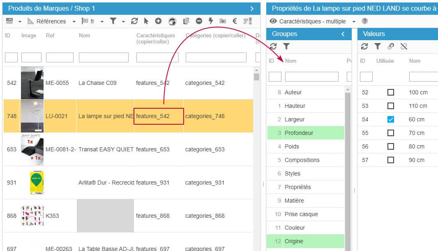Collapse the Groupes panel with chevron

point(343,34)
